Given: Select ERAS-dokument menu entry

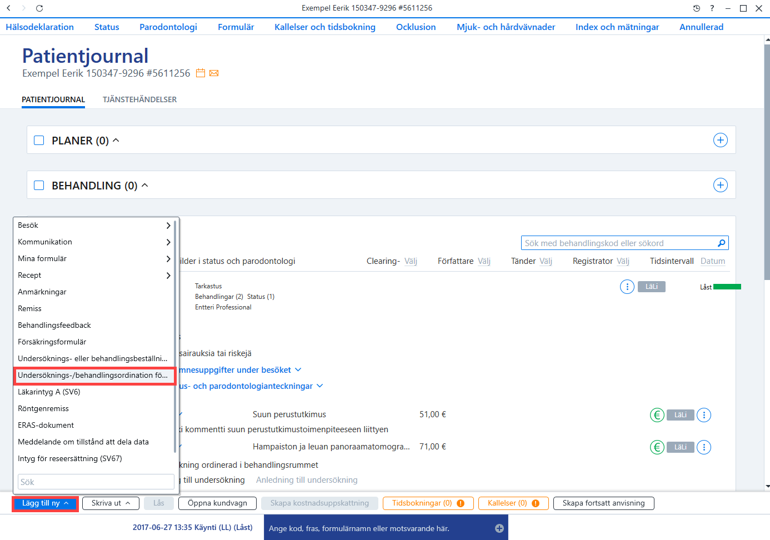Looking at the screenshot, I should (93, 426).
